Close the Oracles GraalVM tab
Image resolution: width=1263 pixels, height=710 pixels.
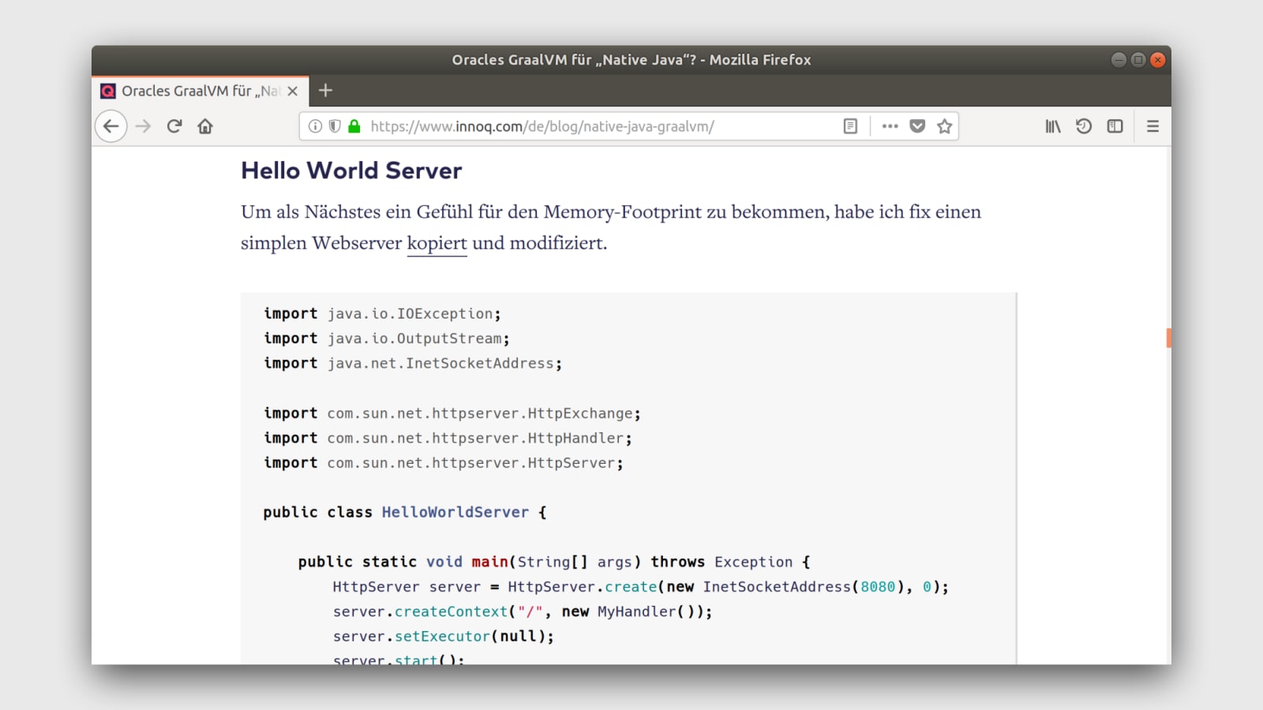292,91
